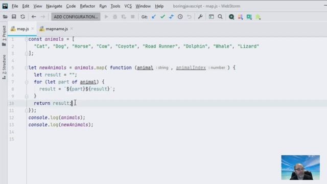Open the Git Show History clock icon
This screenshot has width=327, height=184.
[180, 17]
